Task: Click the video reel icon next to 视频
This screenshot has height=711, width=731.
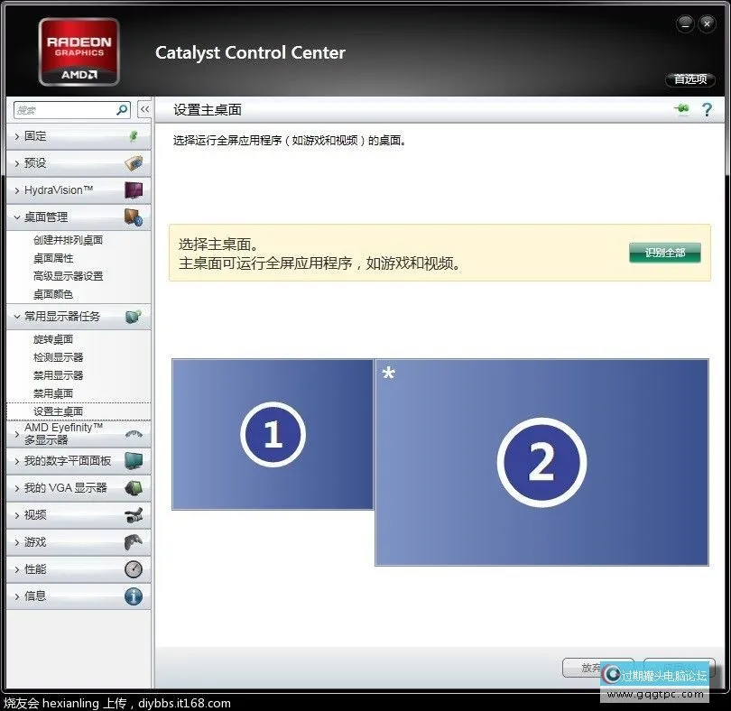Action: pos(133,515)
